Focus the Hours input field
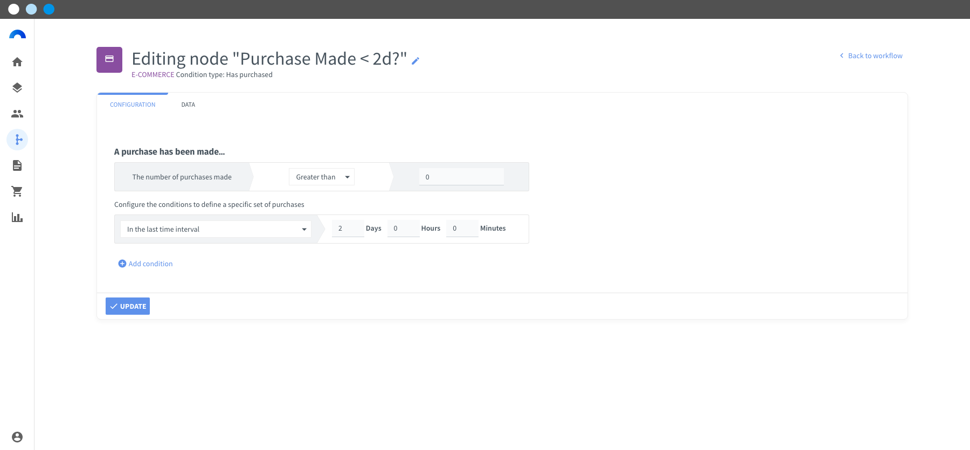This screenshot has height=450, width=970. tap(403, 229)
